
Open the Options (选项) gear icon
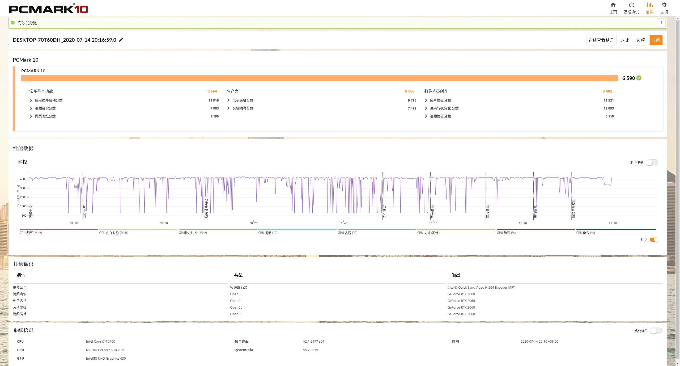click(664, 5)
